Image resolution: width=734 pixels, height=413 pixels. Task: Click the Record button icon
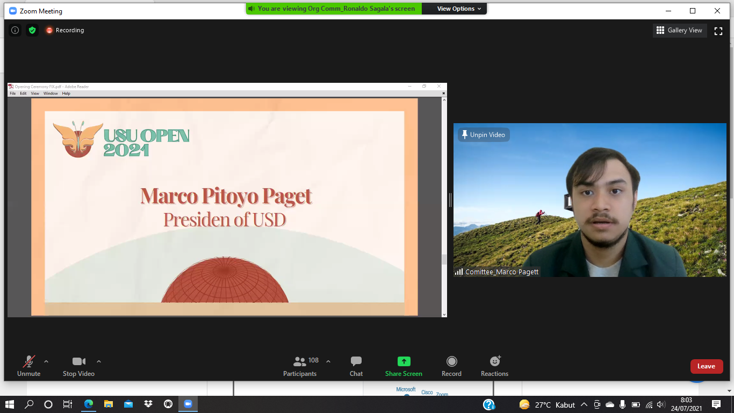click(451, 361)
